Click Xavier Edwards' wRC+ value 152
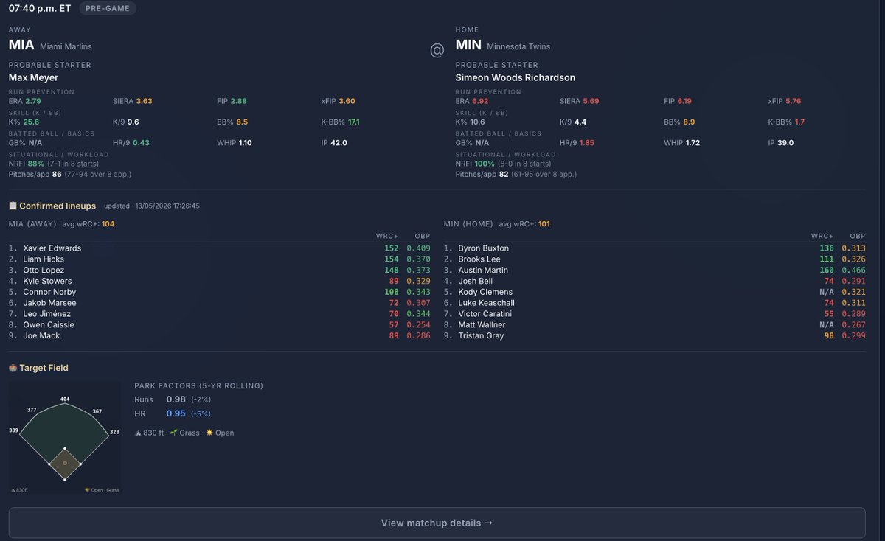Image resolution: width=885 pixels, height=541 pixels. pyautogui.click(x=392, y=248)
